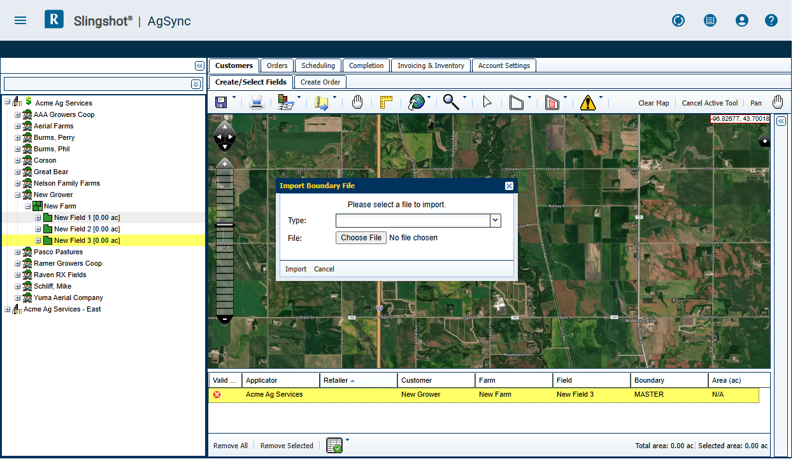Click the Choose File button

pyautogui.click(x=361, y=238)
